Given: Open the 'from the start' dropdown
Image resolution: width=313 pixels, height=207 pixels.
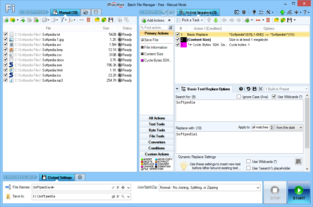Looking at the screenshot, I should (x=289, y=127).
